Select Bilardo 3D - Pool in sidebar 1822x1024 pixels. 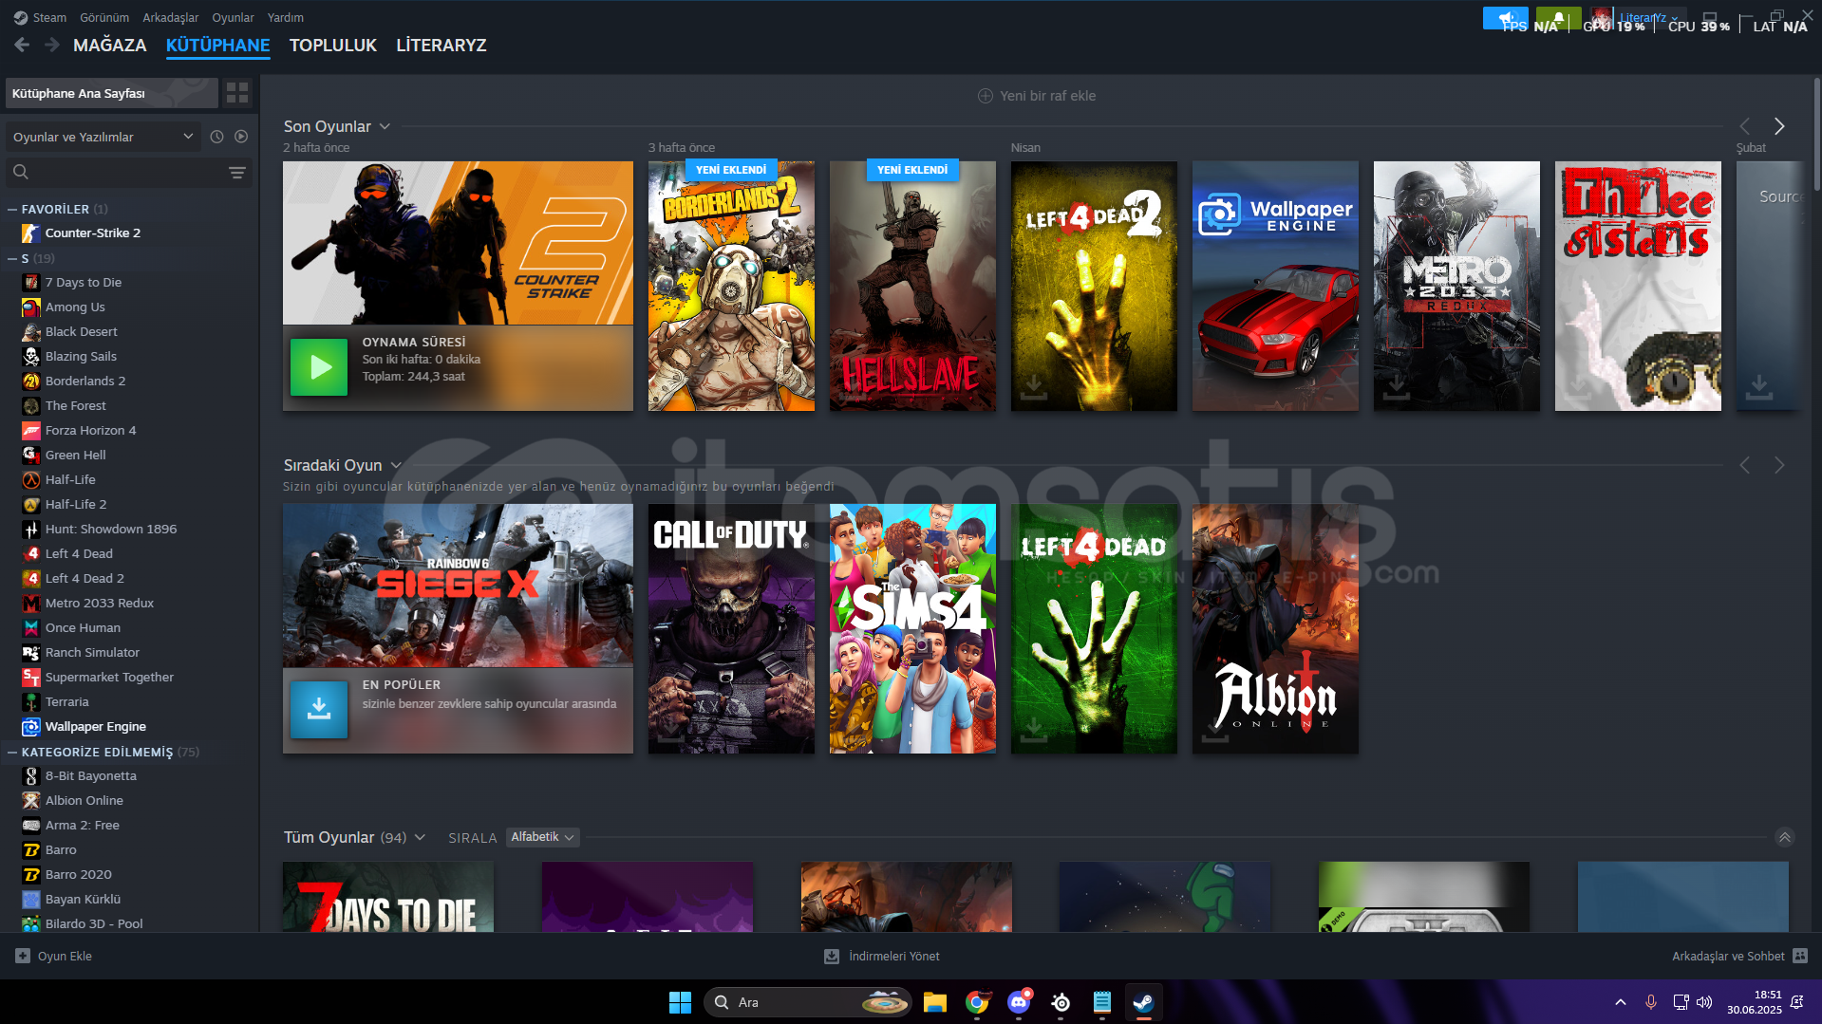coord(94,923)
